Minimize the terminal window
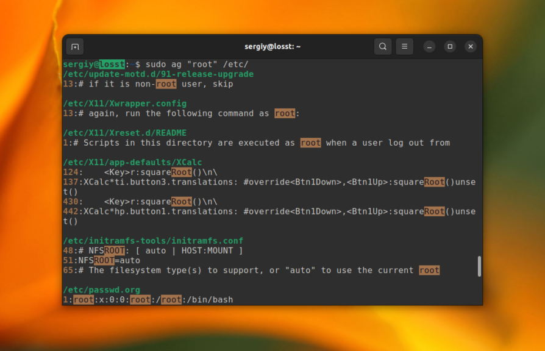 click(429, 46)
